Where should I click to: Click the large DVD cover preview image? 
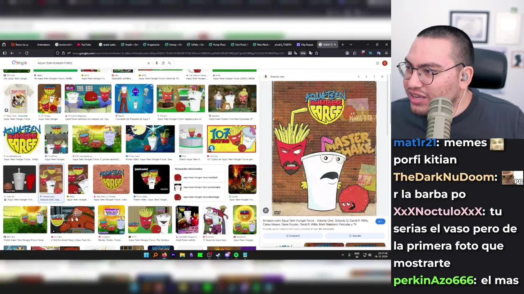[324, 148]
